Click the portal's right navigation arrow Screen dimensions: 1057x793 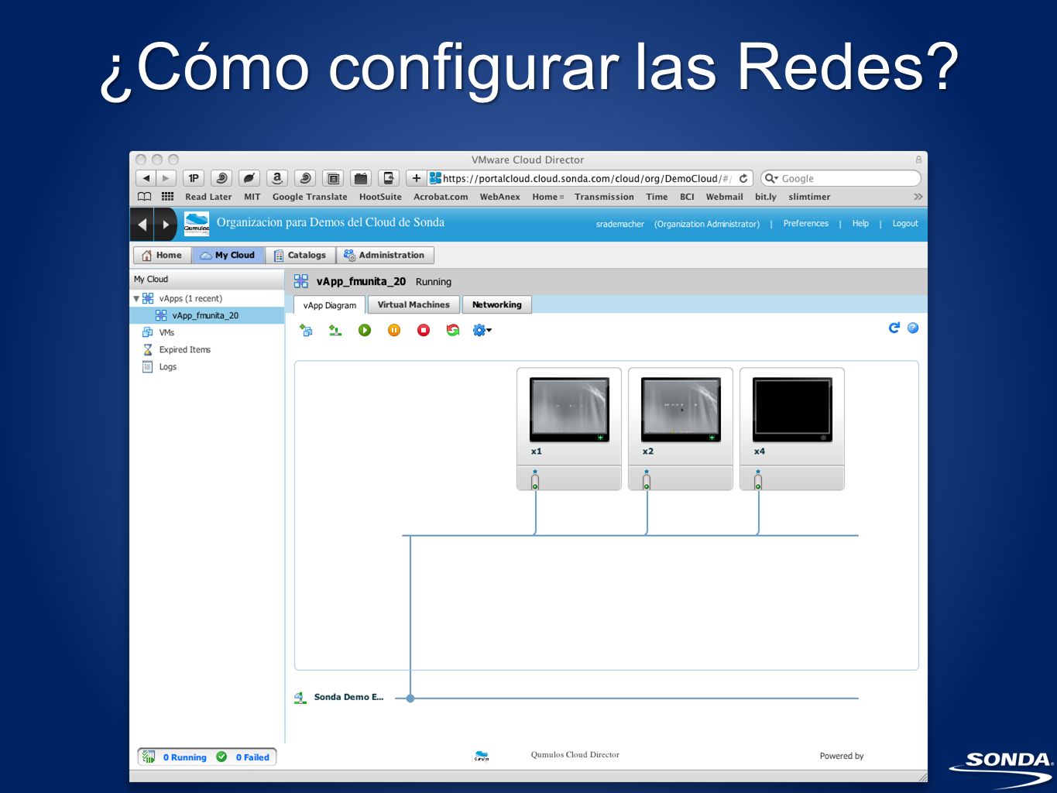[x=166, y=225]
